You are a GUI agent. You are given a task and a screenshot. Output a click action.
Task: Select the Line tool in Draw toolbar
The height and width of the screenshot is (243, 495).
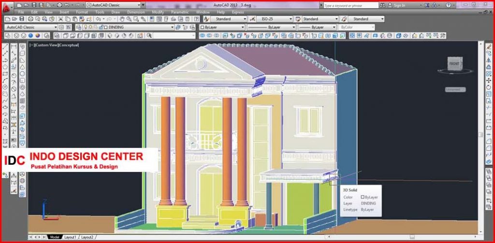(5, 47)
